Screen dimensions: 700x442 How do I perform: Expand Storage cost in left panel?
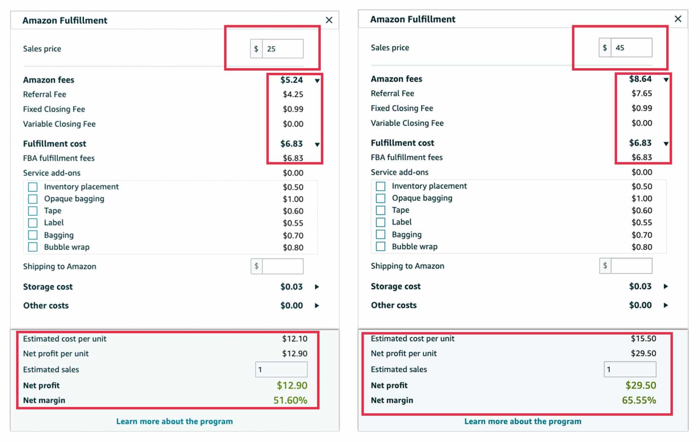coord(317,287)
